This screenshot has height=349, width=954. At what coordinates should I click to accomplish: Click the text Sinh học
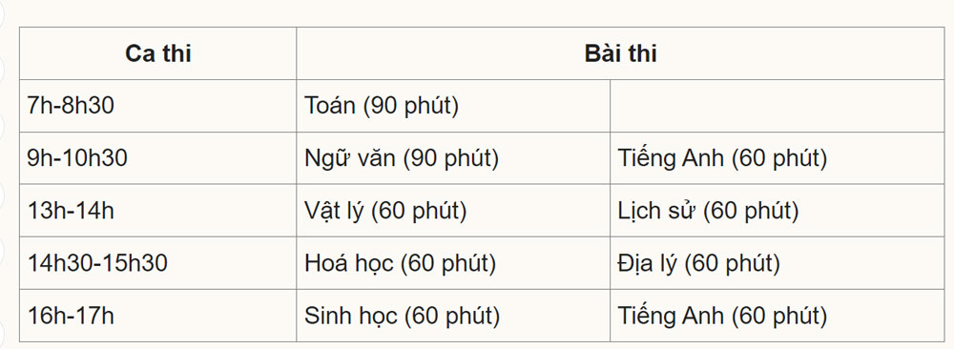(x=350, y=316)
